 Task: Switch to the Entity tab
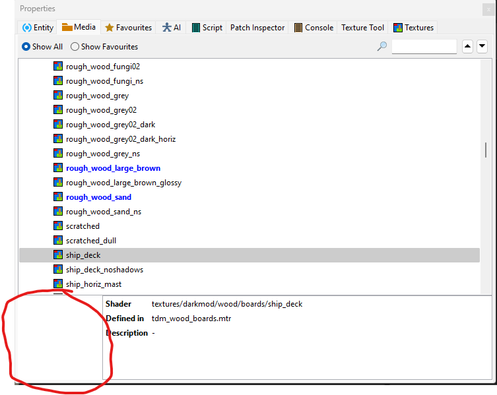38,28
